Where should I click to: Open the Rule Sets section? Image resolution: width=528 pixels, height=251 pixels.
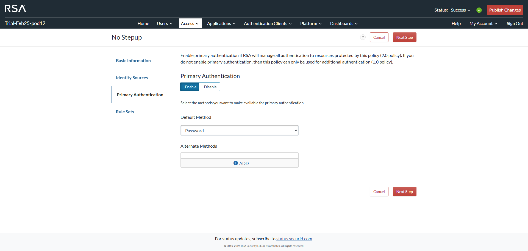click(125, 112)
